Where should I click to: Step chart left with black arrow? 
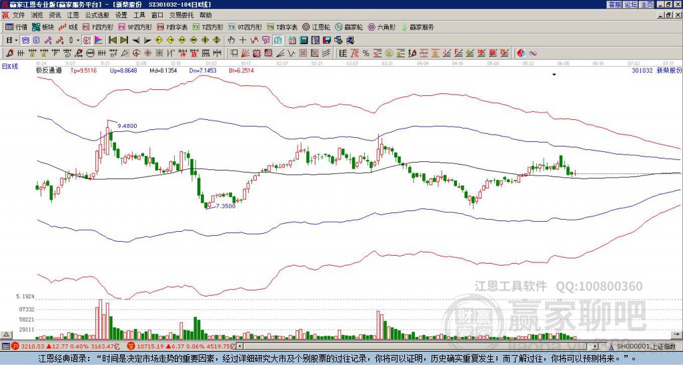click(136, 41)
